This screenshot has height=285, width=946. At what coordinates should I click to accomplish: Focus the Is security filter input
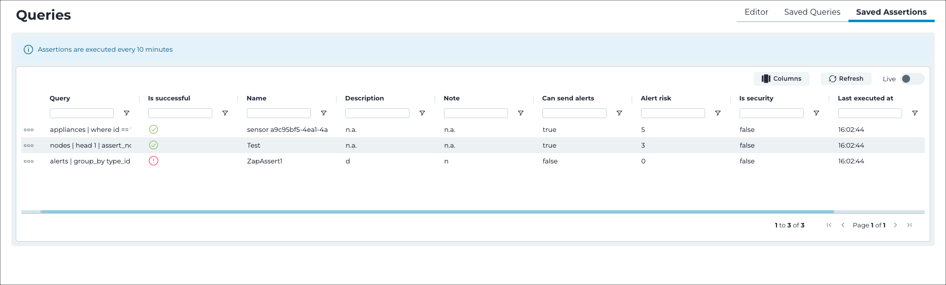coord(772,113)
